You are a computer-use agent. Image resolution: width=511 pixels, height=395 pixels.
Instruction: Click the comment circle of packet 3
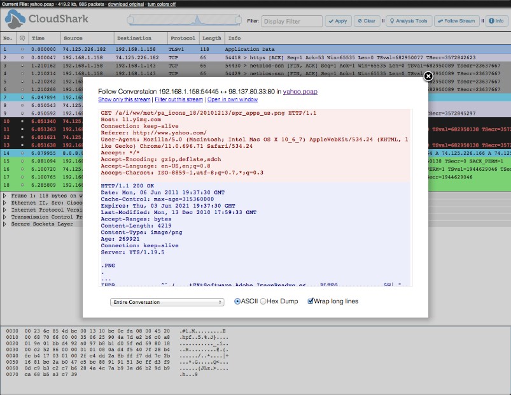tap(22, 66)
